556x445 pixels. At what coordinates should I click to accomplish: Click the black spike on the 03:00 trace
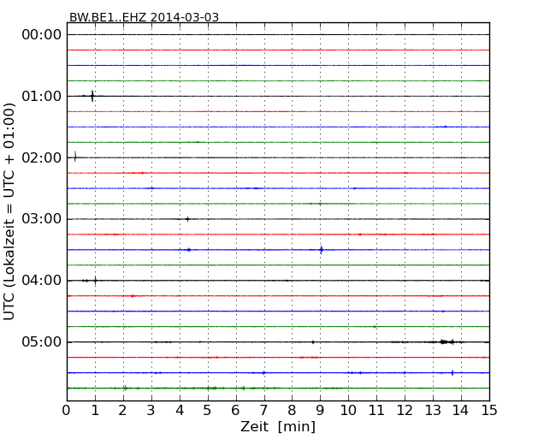pos(187,219)
